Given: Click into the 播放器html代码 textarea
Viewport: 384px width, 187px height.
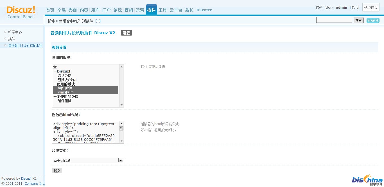Looking at the screenshot, I should [86, 132].
